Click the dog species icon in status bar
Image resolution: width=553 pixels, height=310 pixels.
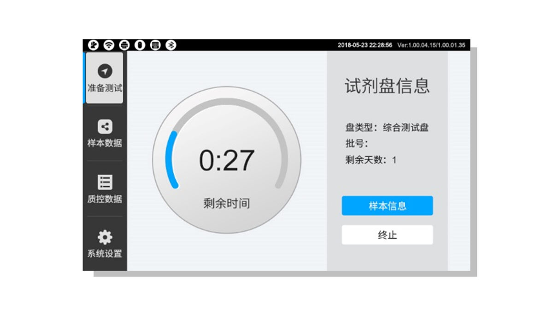pos(93,45)
